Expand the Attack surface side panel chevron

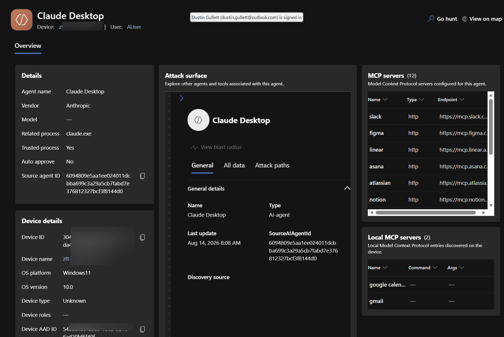pyautogui.click(x=181, y=98)
